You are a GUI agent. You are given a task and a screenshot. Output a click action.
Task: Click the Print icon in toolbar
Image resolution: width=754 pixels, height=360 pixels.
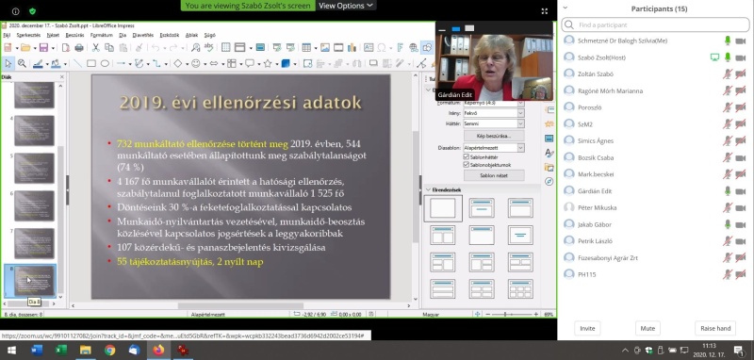79,47
